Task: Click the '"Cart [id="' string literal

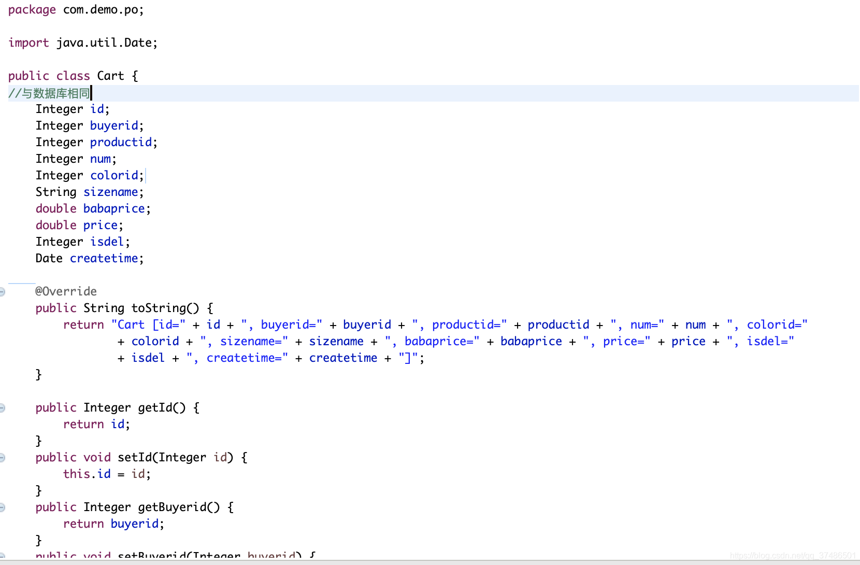Action: tap(148, 324)
